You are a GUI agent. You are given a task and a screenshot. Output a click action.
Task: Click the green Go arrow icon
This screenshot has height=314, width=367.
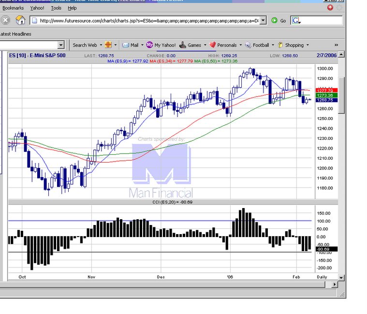coord(274,21)
